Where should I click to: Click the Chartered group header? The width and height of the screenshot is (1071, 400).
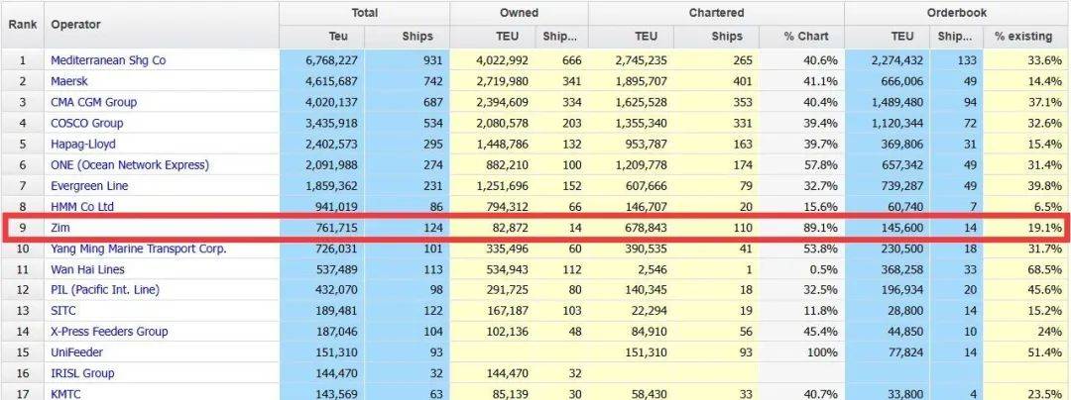pos(716,13)
